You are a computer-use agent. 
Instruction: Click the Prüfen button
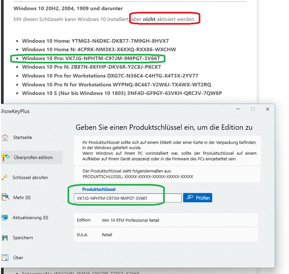(x=198, y=198)
